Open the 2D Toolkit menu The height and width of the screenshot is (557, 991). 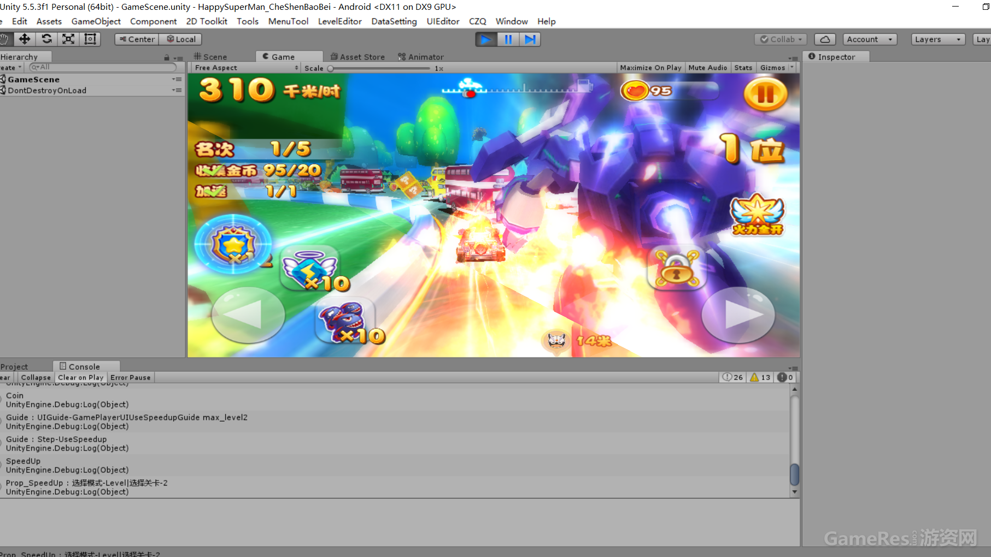tap(207, 21)
